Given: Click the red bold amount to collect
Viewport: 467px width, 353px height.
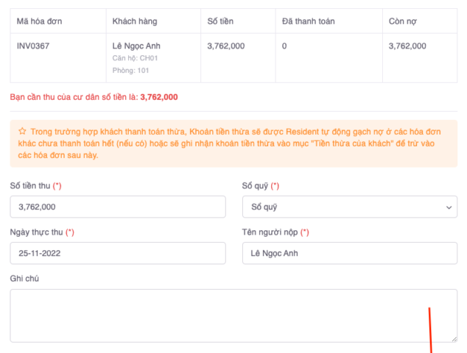Looking at the screenshot, I should 158,96.
